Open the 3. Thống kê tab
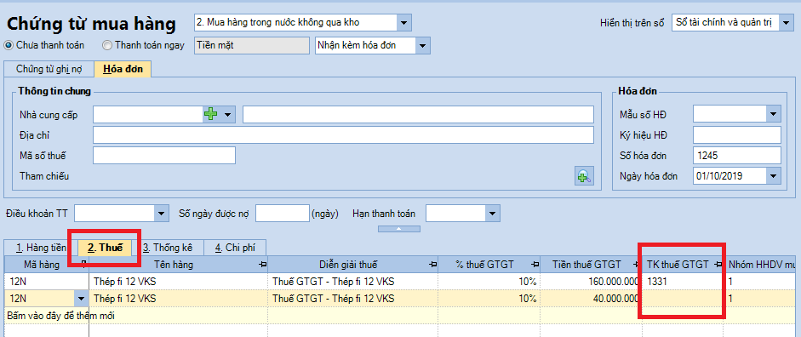The image size is (801, 337). pos(168,248)
